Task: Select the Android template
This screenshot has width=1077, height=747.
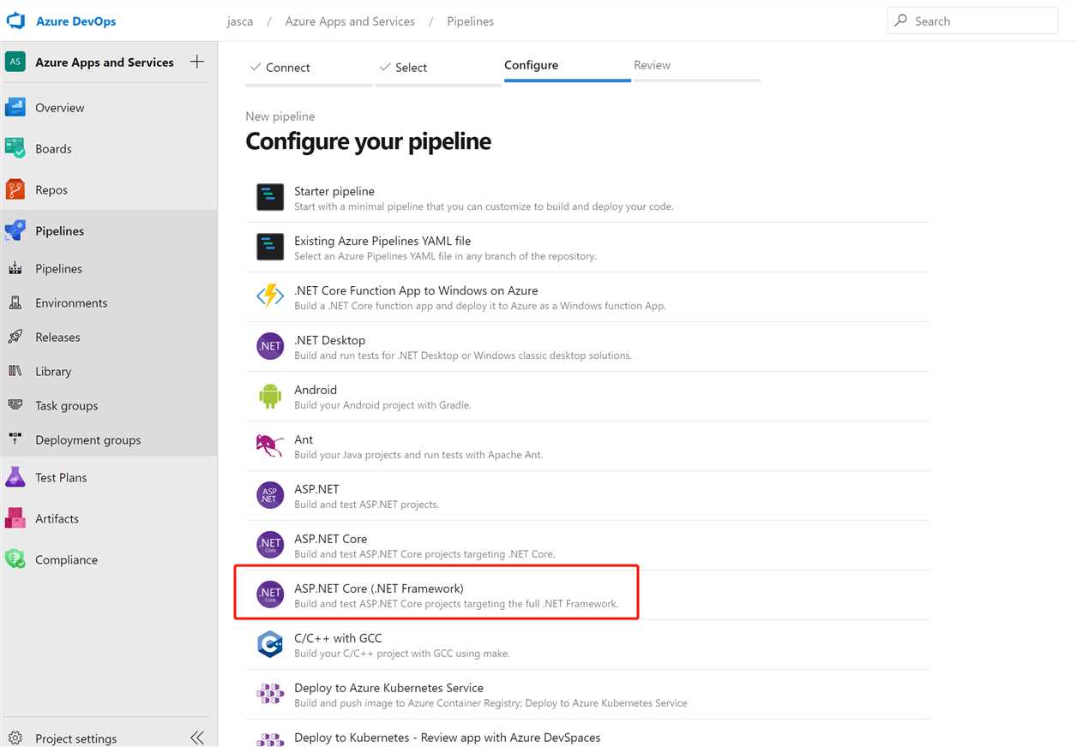Action: pyautogui.click(x=588, y=397)
